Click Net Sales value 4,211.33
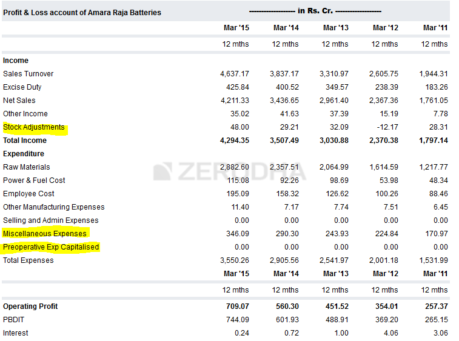 [x=235, y=101]
